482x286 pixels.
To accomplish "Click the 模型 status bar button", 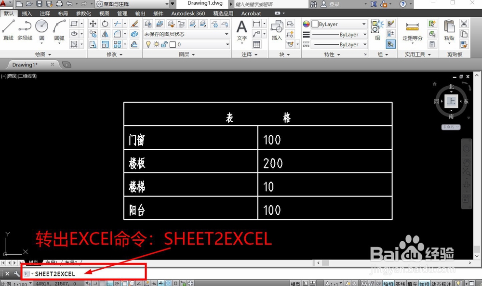I will [x=295, y=283].
